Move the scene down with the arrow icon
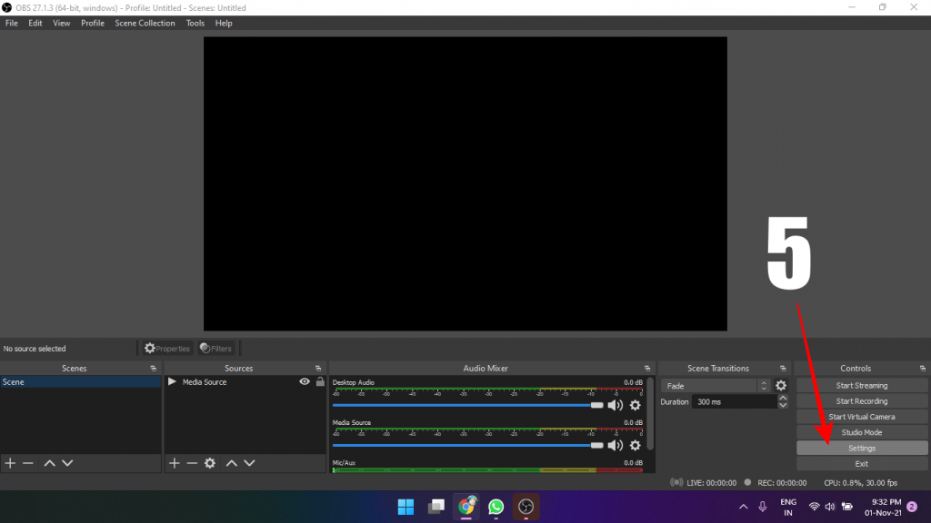Image resolution: width=931 pixels, height=523 pixels. tap(67, 463)
